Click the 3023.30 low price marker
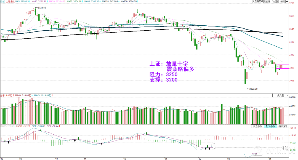The height and width of the screenshot is (160, 298). 253,89
